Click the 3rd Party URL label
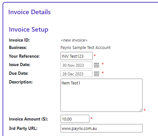The height and width of the screenshot is (136, 158). click(x=23, y=128)
